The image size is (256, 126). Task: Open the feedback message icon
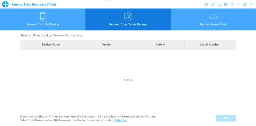(x=219, y=4)
